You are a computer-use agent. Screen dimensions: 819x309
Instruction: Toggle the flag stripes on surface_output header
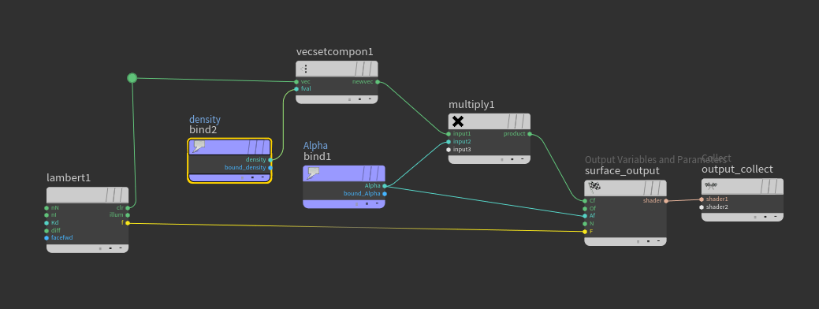coord(652,188)
